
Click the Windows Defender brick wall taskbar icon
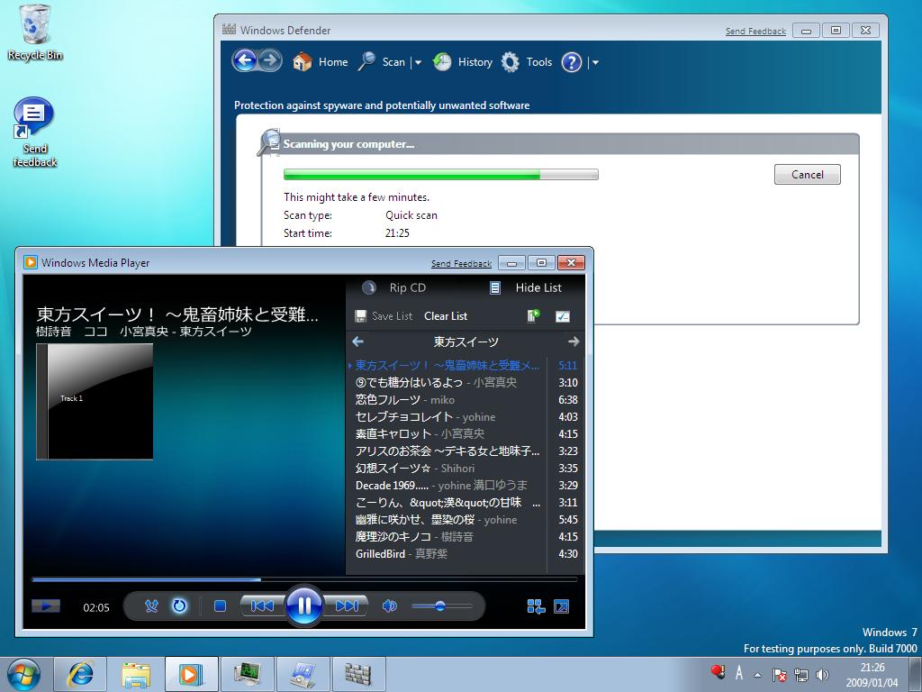tap(358, 674)
